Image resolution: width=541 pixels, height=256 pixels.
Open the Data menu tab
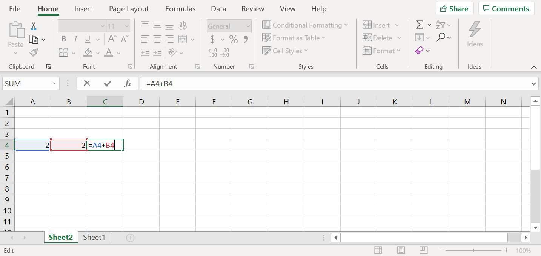coord(218,8)
